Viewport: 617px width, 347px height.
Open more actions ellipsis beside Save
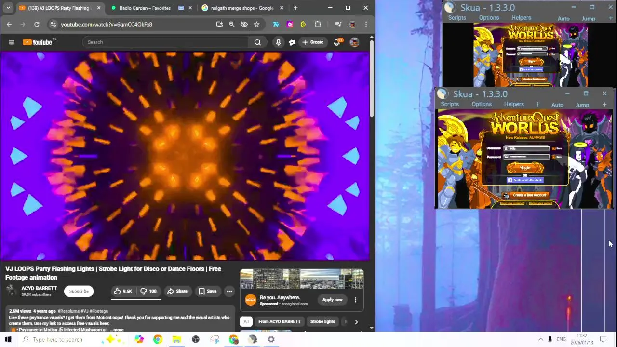[x=229, y=291]
